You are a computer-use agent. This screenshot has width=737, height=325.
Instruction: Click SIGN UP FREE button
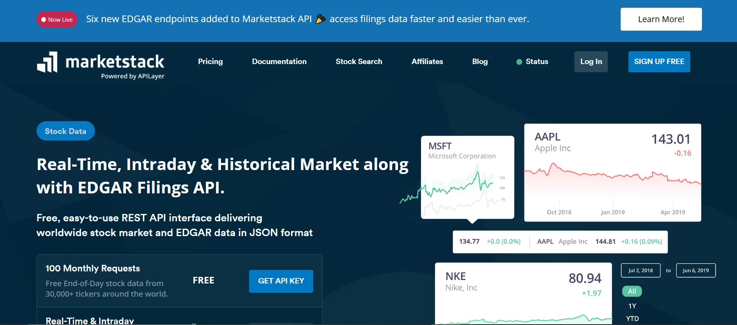(x=659, y=62)
